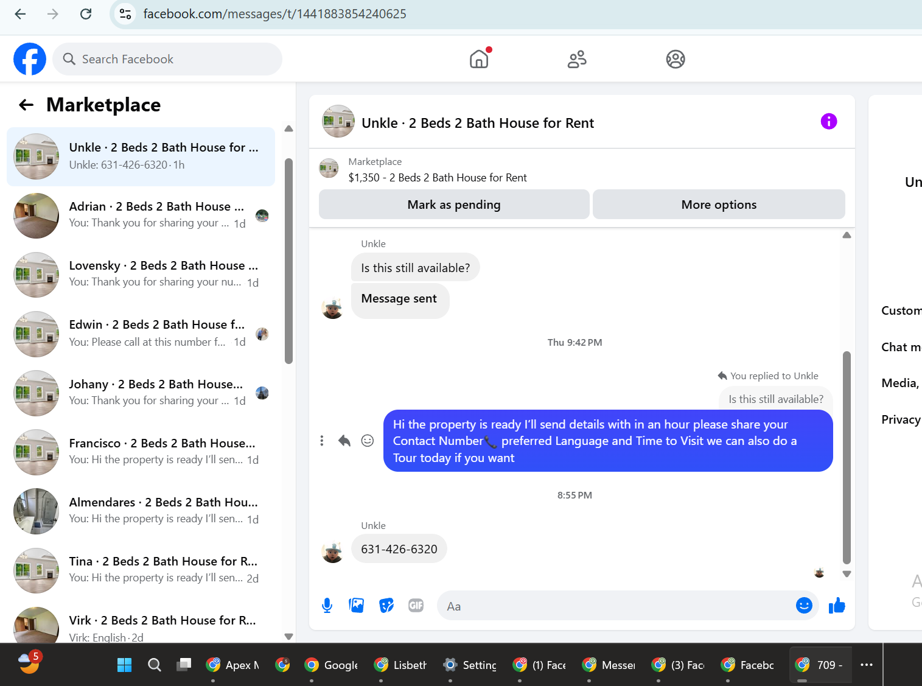Click the message input field Aa
922x686 pixels.
pos(615,606)
